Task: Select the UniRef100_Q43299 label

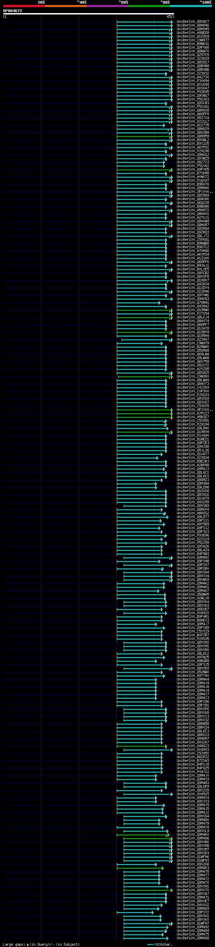Action: pos(192,502)
